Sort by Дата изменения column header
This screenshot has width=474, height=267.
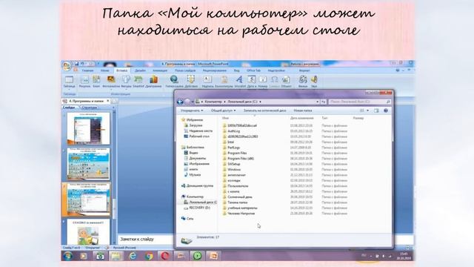[302, 118]
